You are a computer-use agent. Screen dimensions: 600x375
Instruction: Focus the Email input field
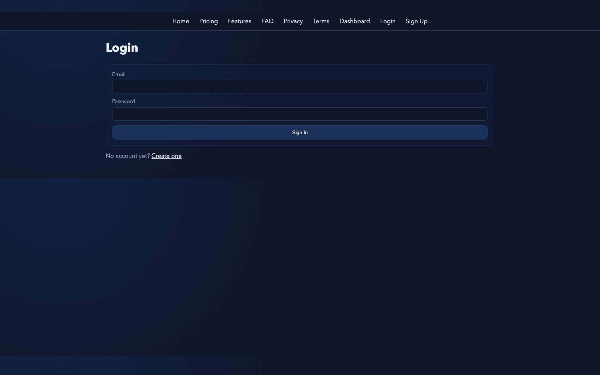point(300,87)
